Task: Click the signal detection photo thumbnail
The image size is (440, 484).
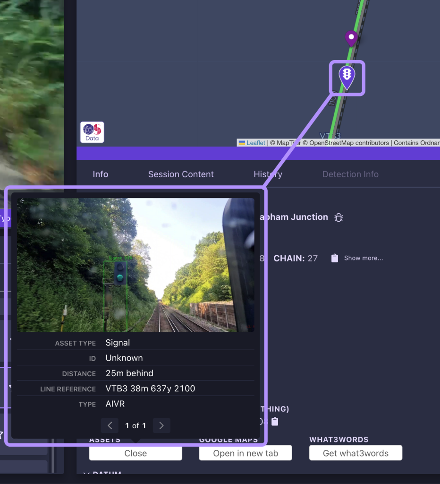Action: [x=135, y=265]
